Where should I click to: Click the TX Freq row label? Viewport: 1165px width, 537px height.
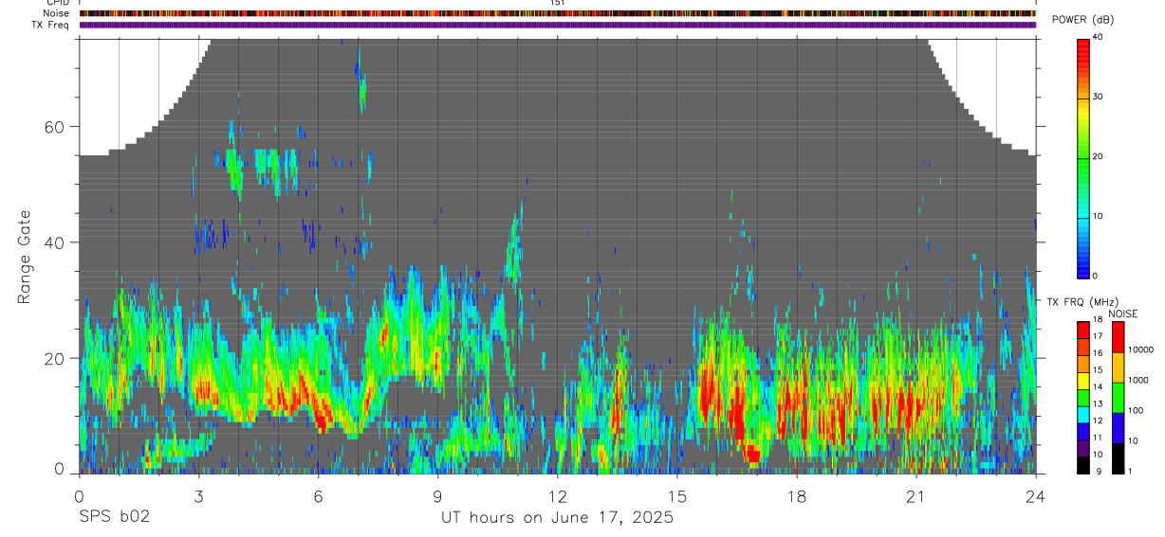[50, 25]
